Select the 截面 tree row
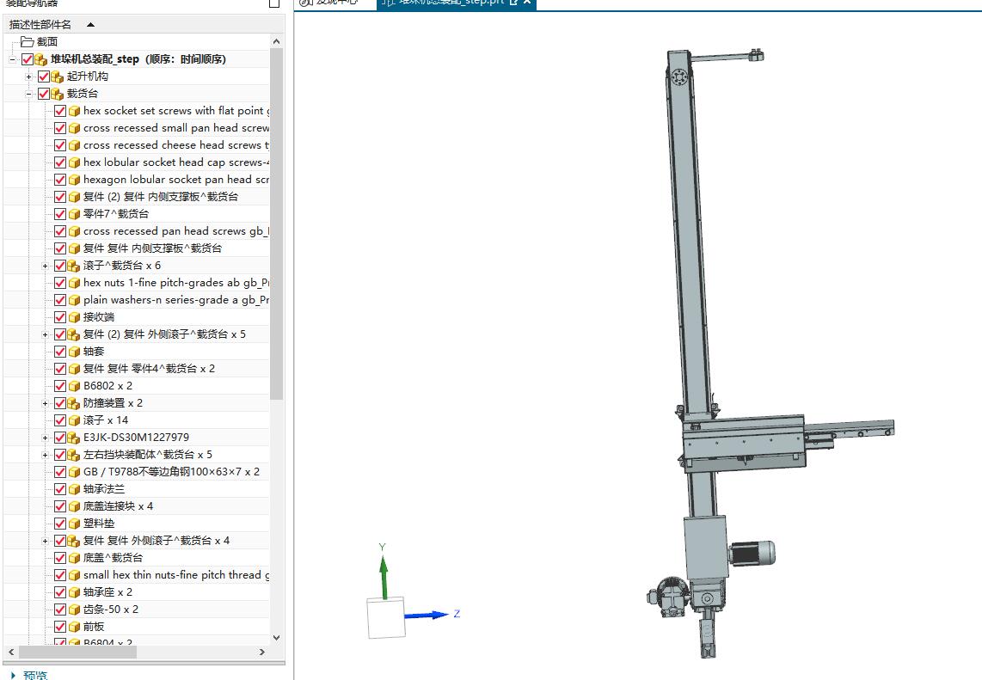 coord(137,42)
